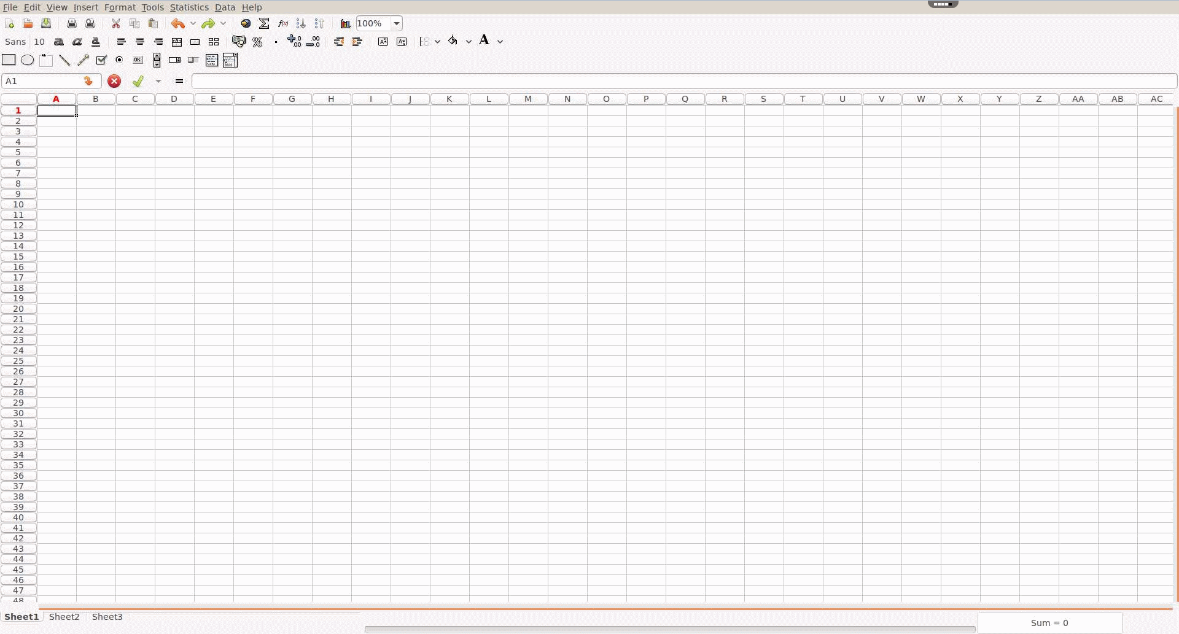Sort the selection ascending

click(300, 23)
